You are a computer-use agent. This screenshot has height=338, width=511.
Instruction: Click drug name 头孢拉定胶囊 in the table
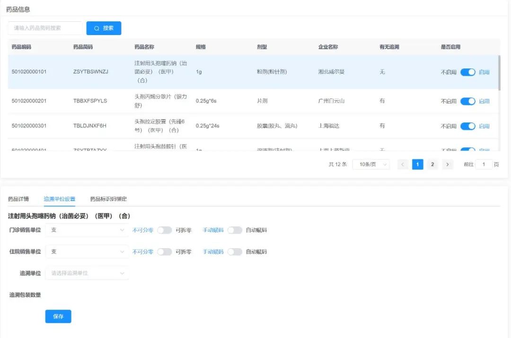(x=160, y=126)
